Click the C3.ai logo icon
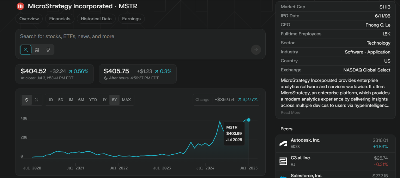The height and width of the screenshot is (178, 400). (x=283, y=161)
